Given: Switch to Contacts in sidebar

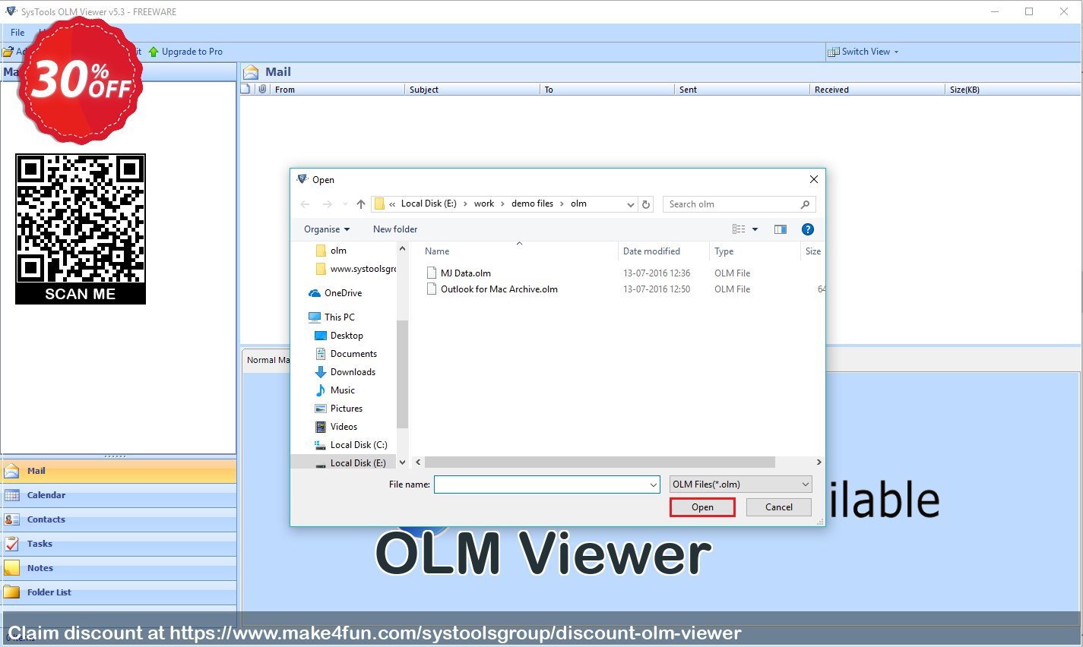Looking at the screenshot, I should [x=119, y=519].
